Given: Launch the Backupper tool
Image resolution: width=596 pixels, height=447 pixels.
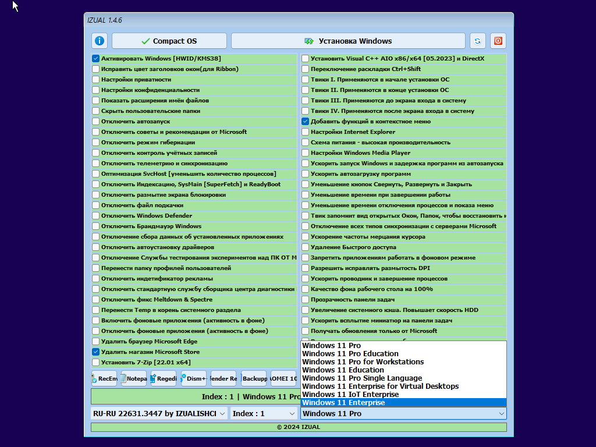Looking at the screenshot, I should click(x=254, y=378).
